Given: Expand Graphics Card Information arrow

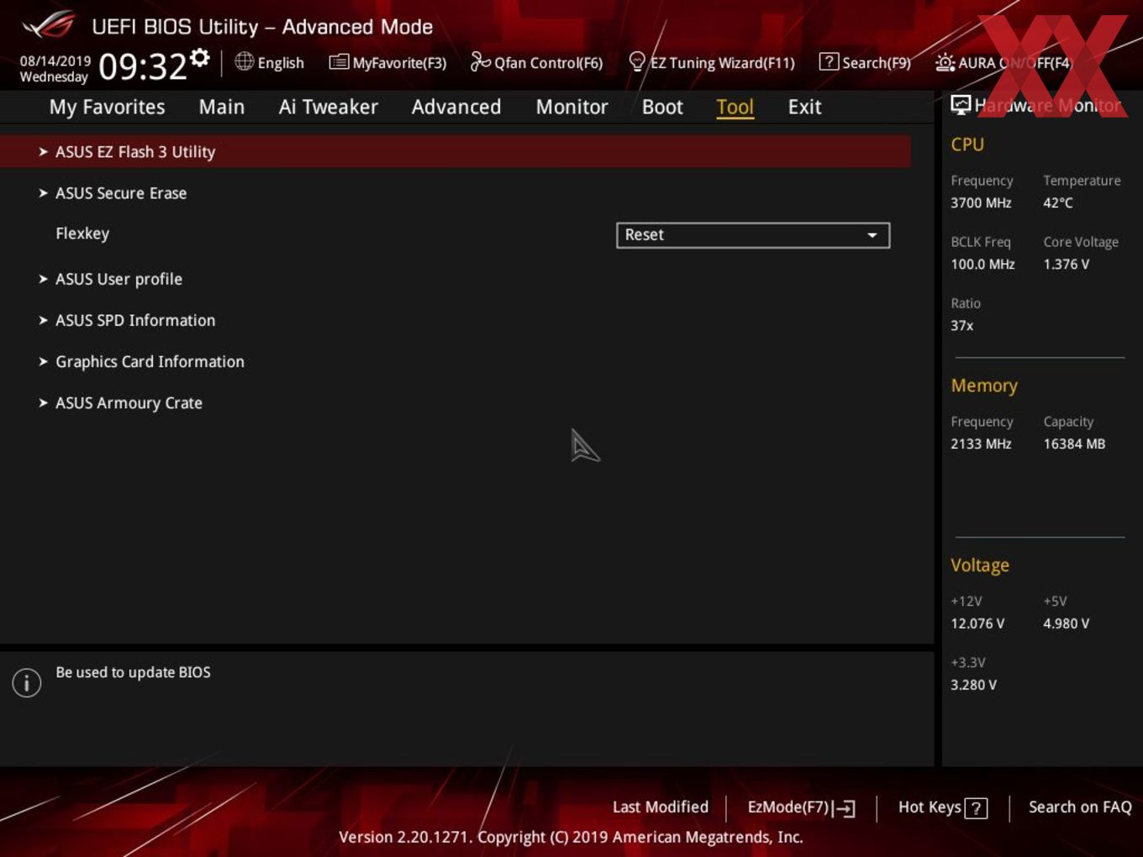Looking at the screenshot, I should tap(43, 361).
